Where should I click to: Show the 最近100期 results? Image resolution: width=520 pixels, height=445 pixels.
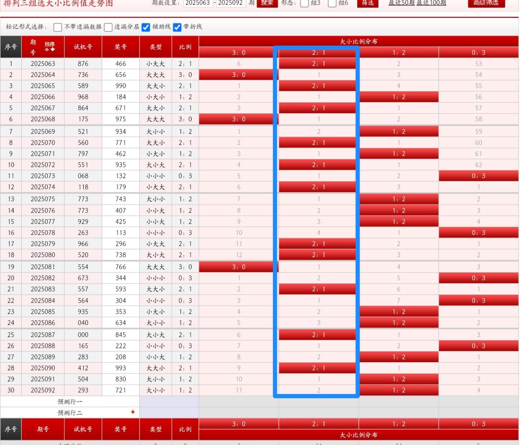pos(431,3)
